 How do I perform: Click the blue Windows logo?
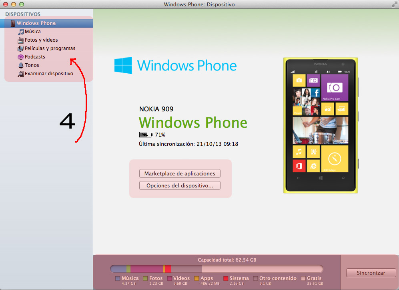123,65
